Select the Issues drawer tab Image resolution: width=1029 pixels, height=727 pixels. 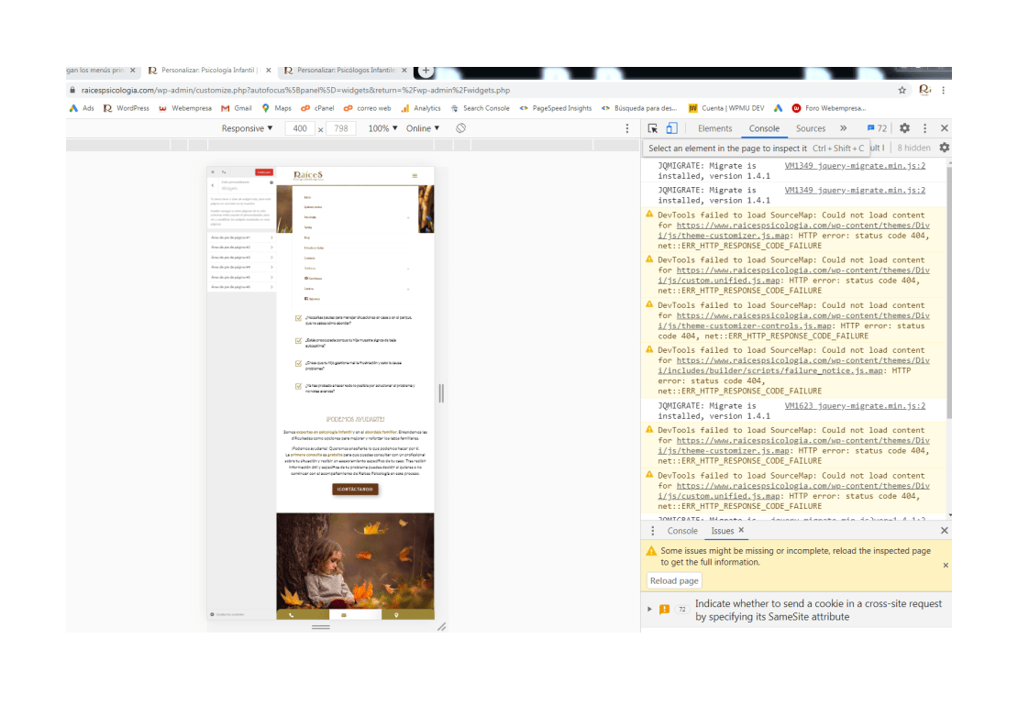coord(722,531)
